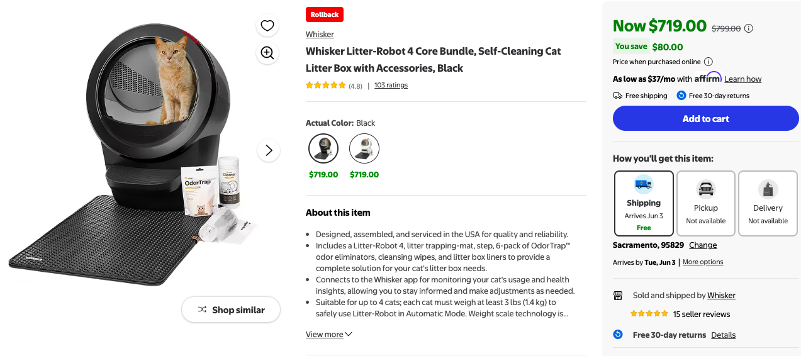Screen dimensions: 801x356
Task: Expand View more item details
Action: (328, 335)
